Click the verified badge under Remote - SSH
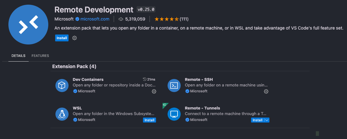The image size is (347, 139). tap(187, 91)
